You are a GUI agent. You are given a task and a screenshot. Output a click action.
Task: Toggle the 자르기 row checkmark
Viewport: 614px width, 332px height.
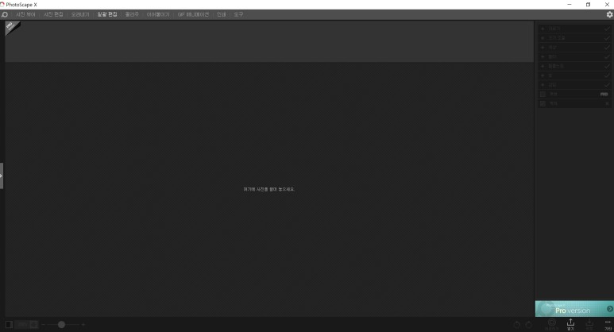pos(607,29)
